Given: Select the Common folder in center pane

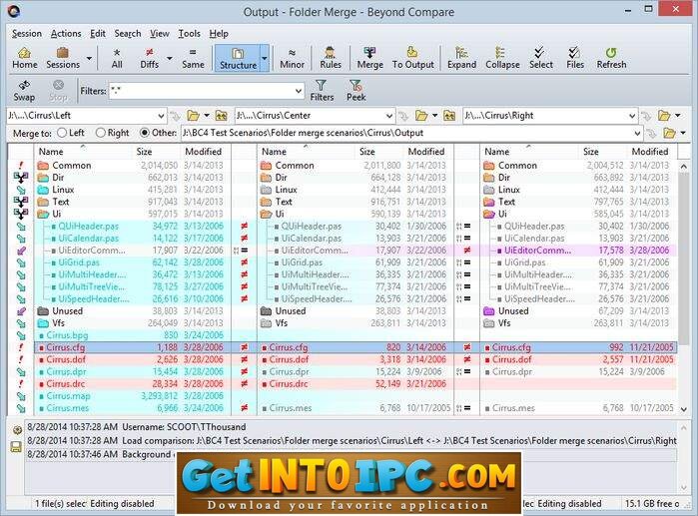Looking at the screenshot, I should pyautogui.click(x=295, y=166).
